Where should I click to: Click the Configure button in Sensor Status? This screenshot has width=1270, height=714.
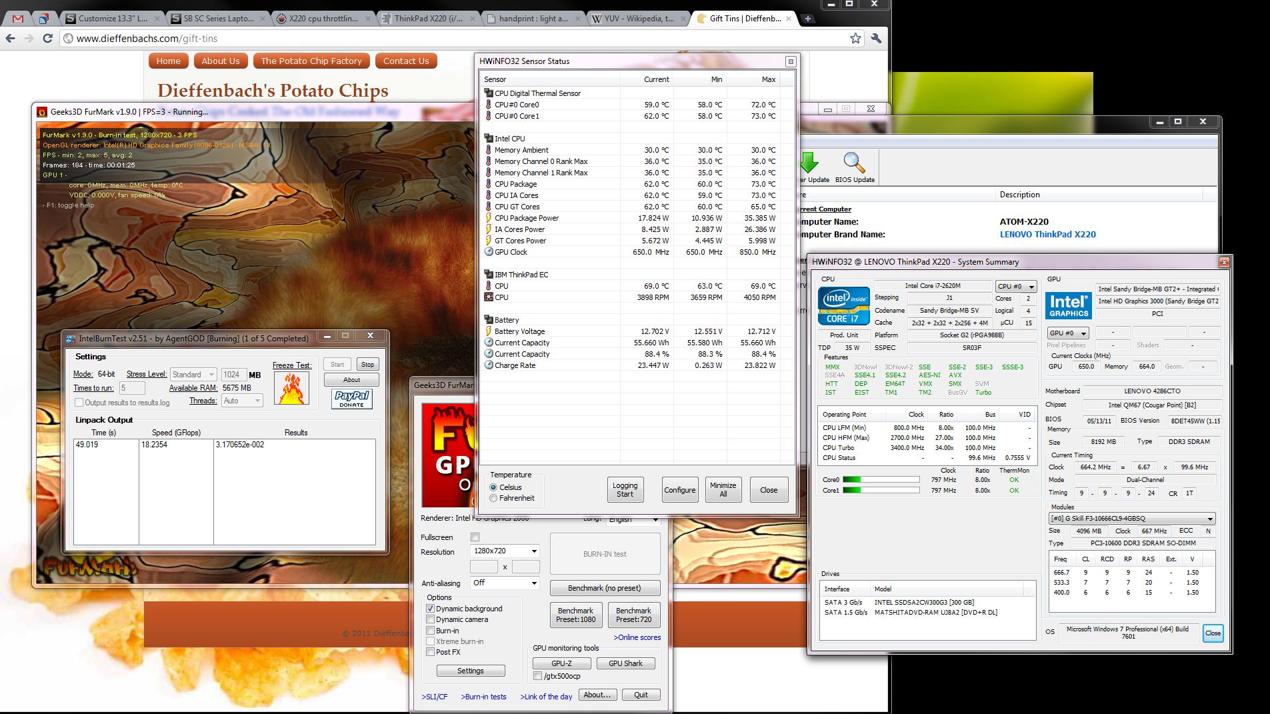pyautogui.click(x=679, y=490)
